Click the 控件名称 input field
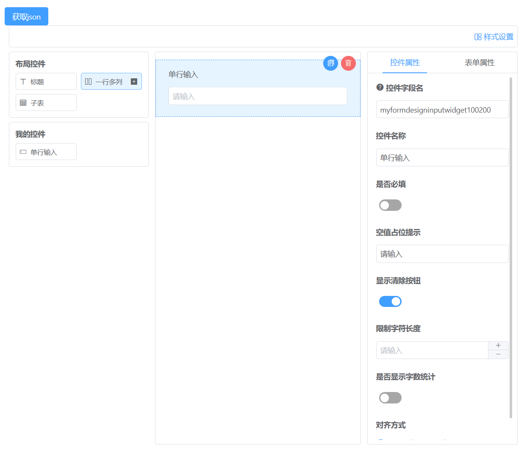Screen dimensions: 524x453 click(442, 157)
